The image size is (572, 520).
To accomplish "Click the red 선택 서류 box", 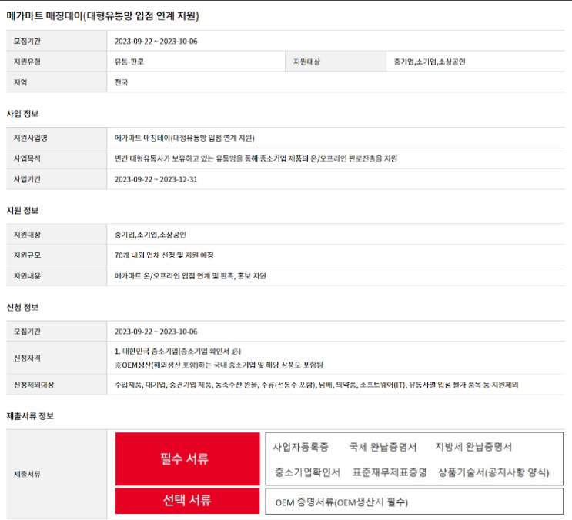I will (188, 501).
